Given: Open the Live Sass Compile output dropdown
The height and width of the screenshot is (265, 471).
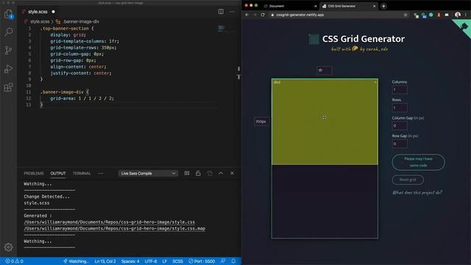Looking at the screenshot, I should pos(148,174).
